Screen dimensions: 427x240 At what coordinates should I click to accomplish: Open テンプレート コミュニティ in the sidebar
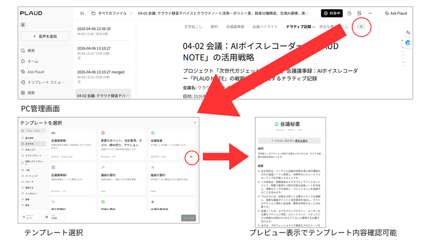coord(43,82)
